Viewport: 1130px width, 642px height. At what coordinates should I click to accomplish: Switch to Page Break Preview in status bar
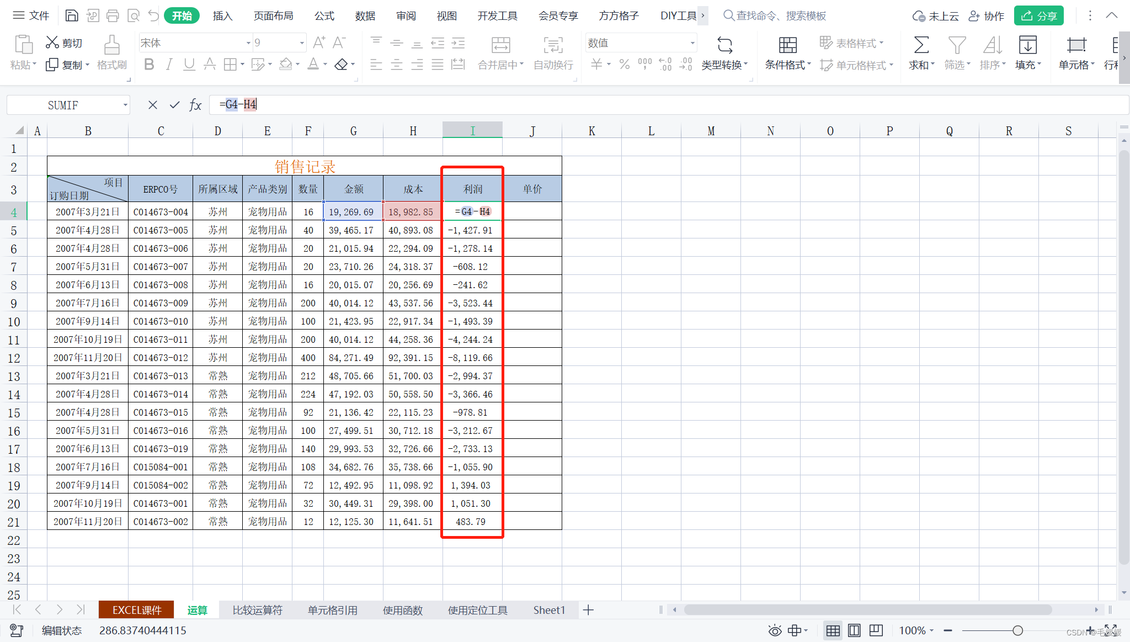pyautogui.click(x=876, y=630)
